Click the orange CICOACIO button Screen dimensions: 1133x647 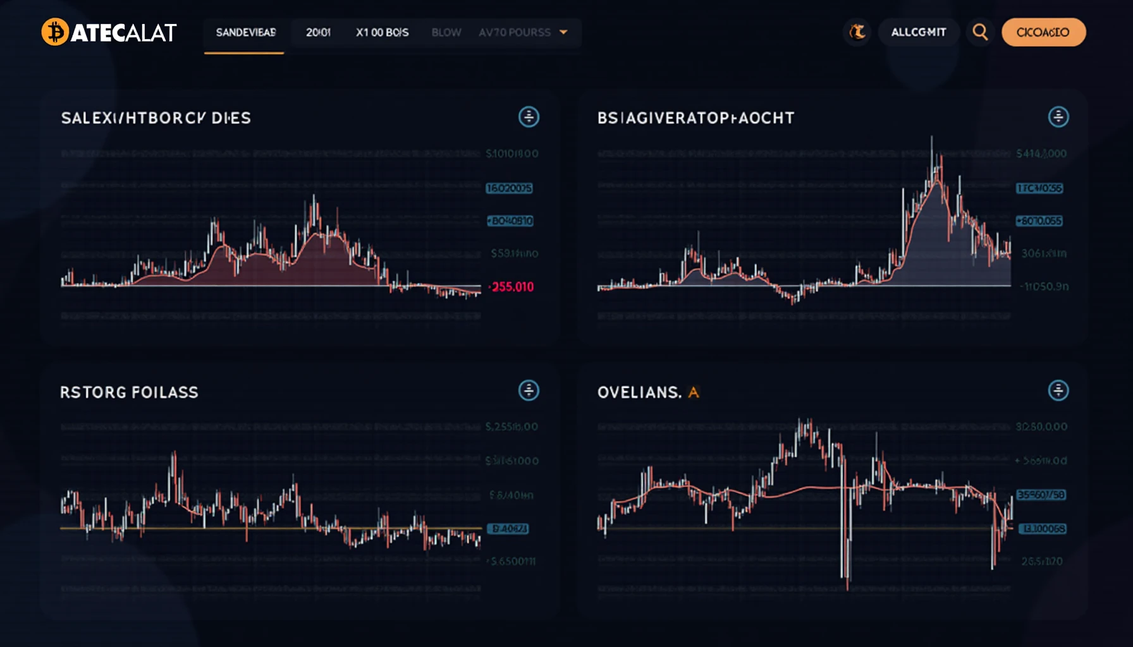tap(1043, 32)
